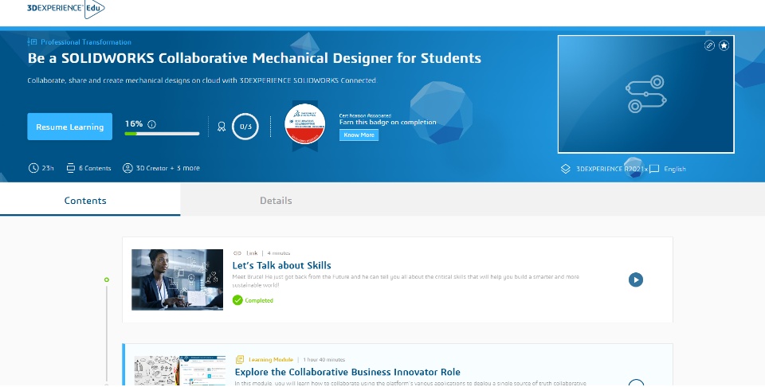Click the link icon on the course preview
The height and width of the screenshot is (387, 765).
[x=709, y=45]
